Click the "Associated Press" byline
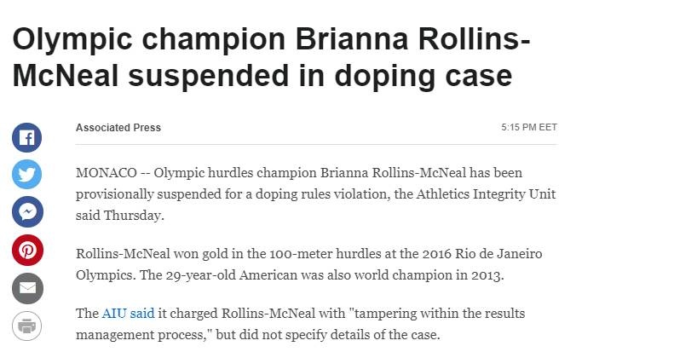Image resolution: width=674 pixels, height=352 pixels. 118,128
